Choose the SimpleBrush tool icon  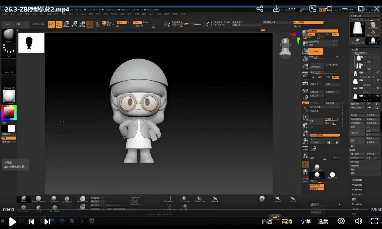373,33
